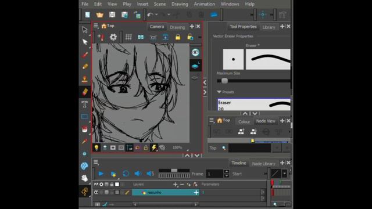The width and height of the screenshot is (372, 209).
Task: Click the Top home breadcrumb in Camera view
Action: point(108,26)
